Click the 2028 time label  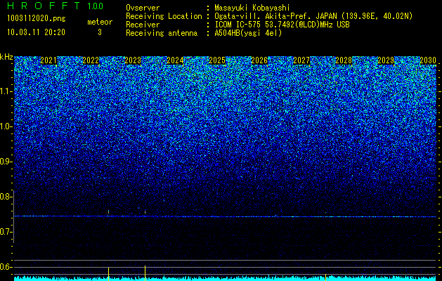click(x=344, y=60)
